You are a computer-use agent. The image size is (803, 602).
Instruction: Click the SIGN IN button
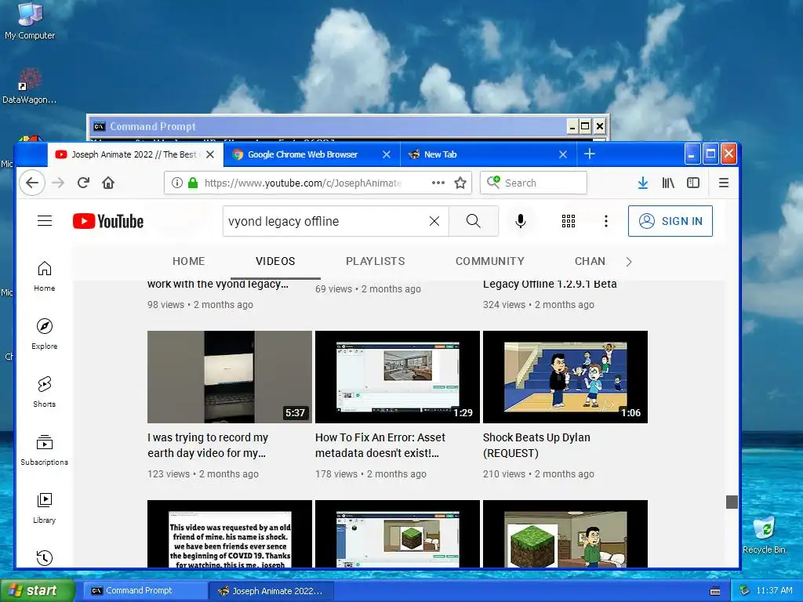pyautogui.click(x=670, y=221)
